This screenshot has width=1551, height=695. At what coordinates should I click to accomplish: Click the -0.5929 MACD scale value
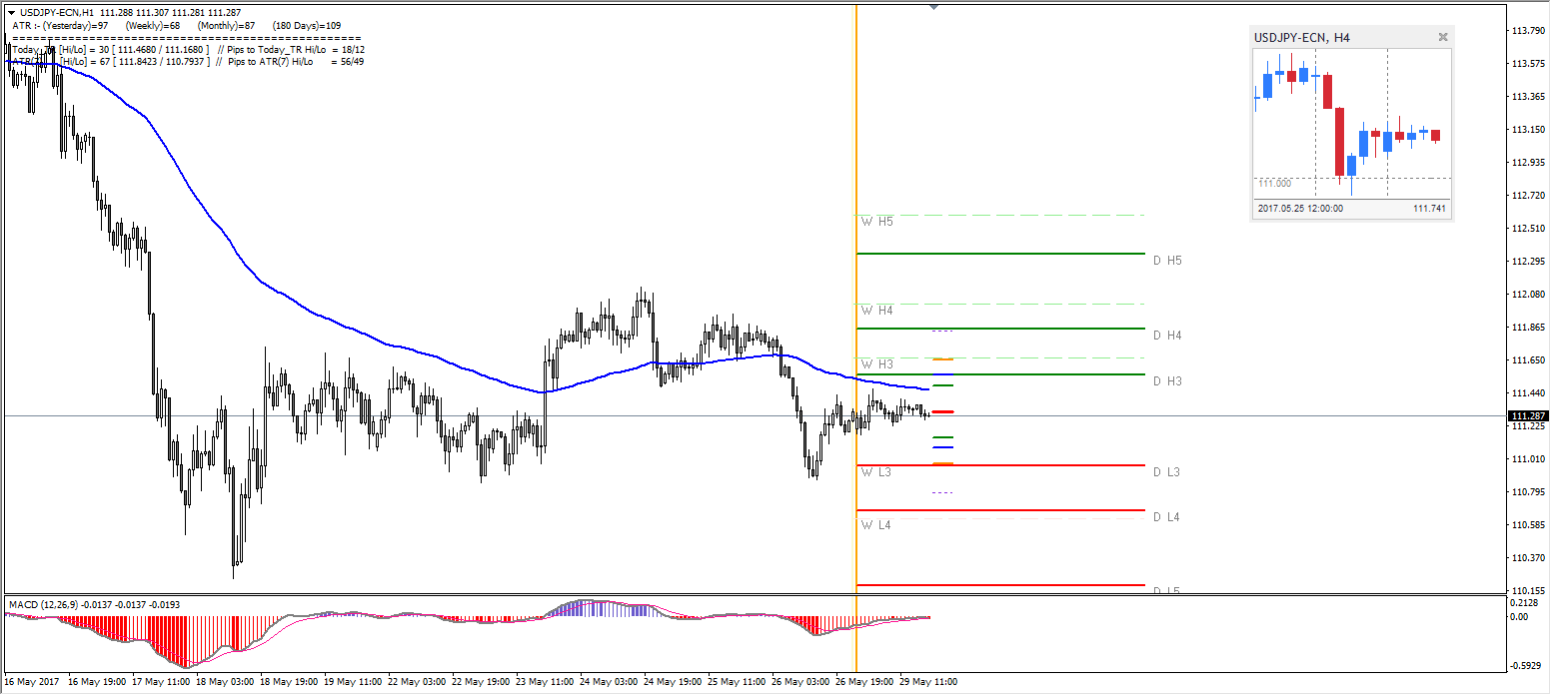[x=1527, y=666]
